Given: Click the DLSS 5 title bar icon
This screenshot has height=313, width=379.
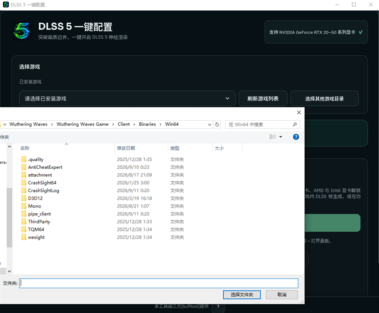Looking at the screenshot, I should click(x=5, y=5).
